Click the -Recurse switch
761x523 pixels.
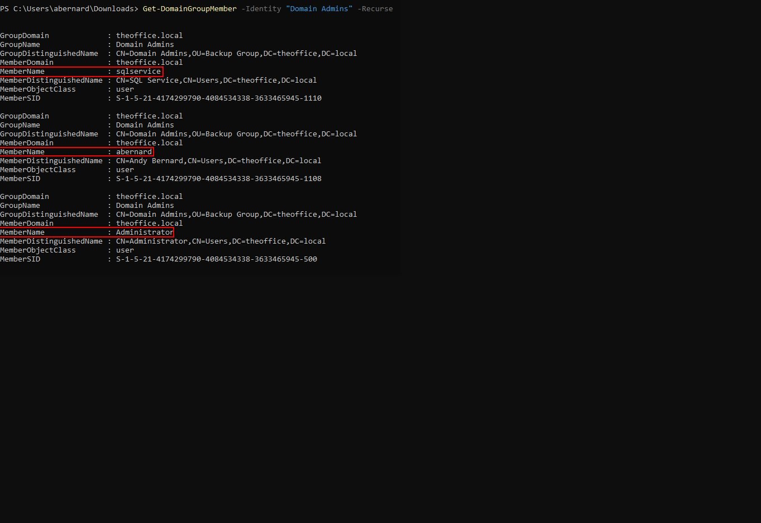point(375,9)
